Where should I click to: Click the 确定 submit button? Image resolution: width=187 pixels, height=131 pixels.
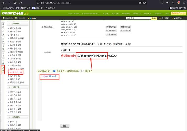point(65,126)
